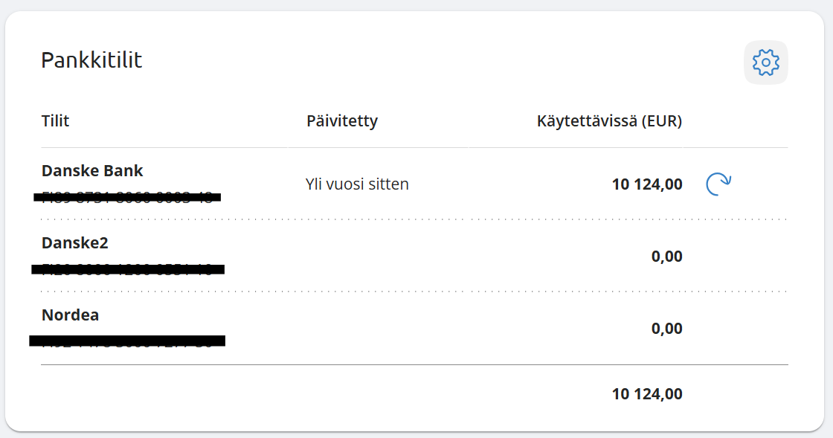The image size is (833, 438).
Task: Click the Päivitetty column header
Action: coord(342,121)
